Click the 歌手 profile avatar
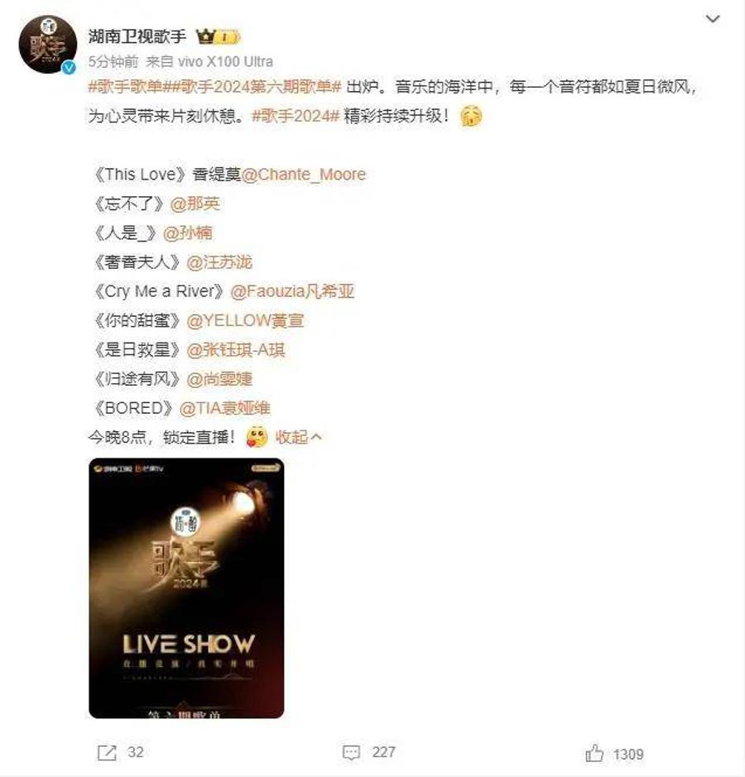 [47, 45]
